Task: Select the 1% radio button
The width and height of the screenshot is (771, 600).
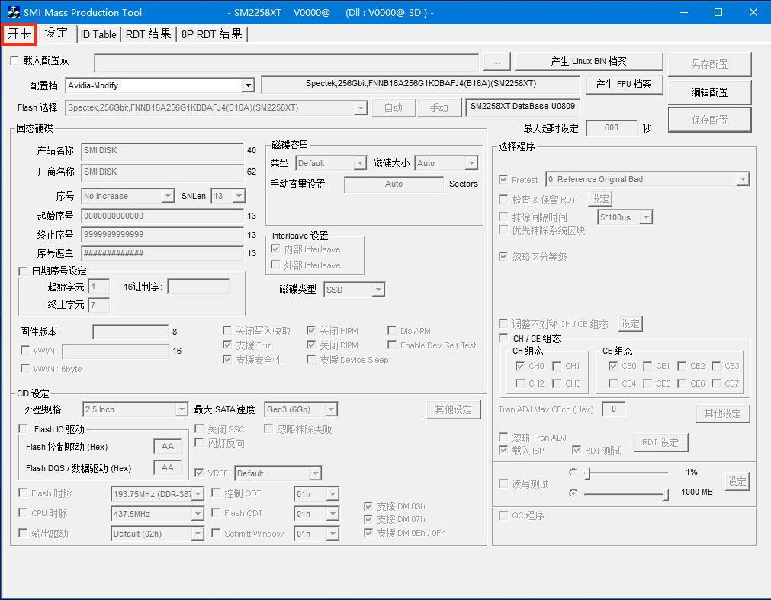Action: 573,473
